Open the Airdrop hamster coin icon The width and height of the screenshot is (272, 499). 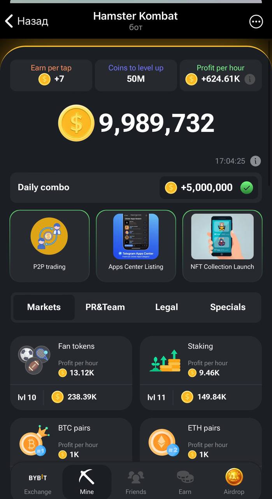pos(234,477)
